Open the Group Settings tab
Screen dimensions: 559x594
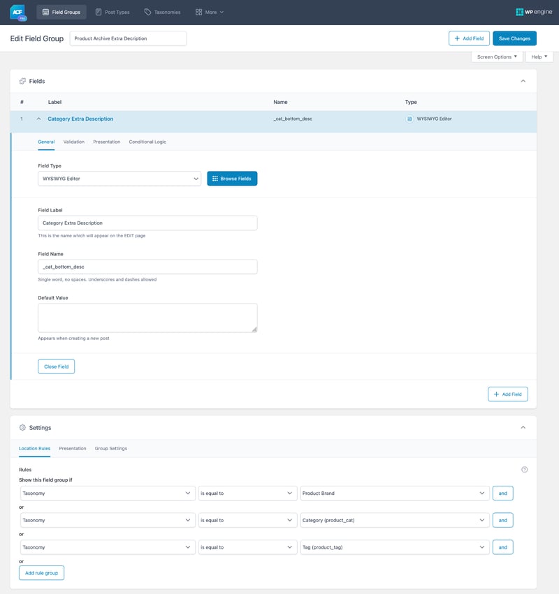click(111, 448)
